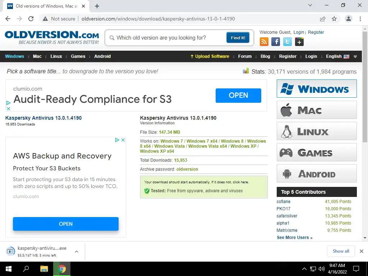Open contributor Matrixisme's profile
This screenshot has height=276, width=368.
click(x=287, y=230)
